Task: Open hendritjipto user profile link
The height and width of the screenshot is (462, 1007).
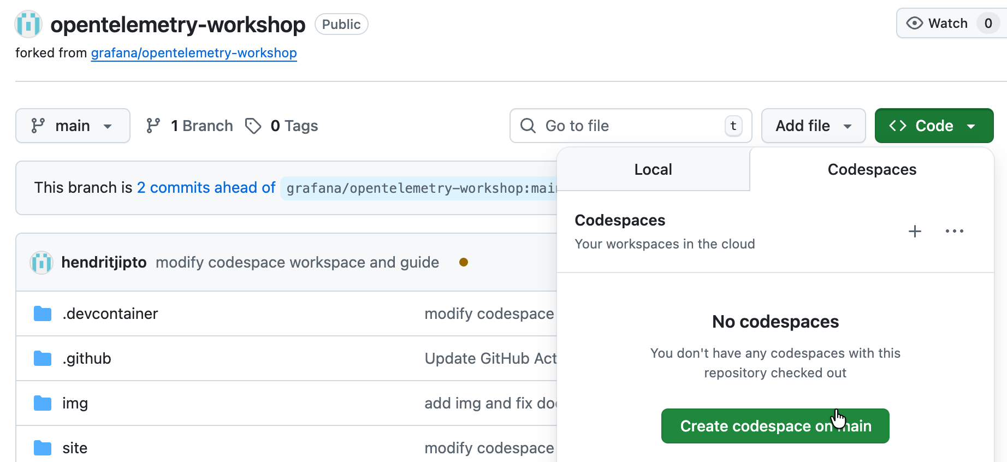Action: [104, 263]
